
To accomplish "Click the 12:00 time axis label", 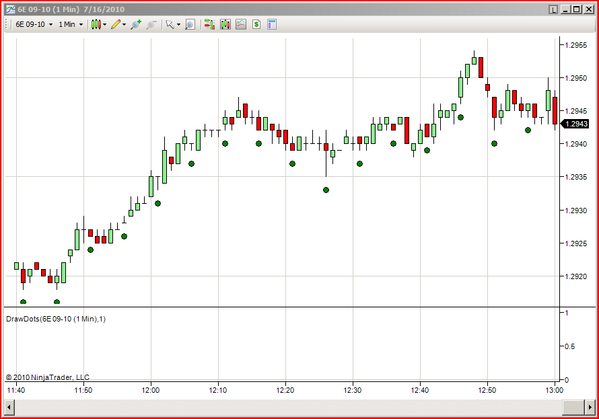I will point(151,390).
